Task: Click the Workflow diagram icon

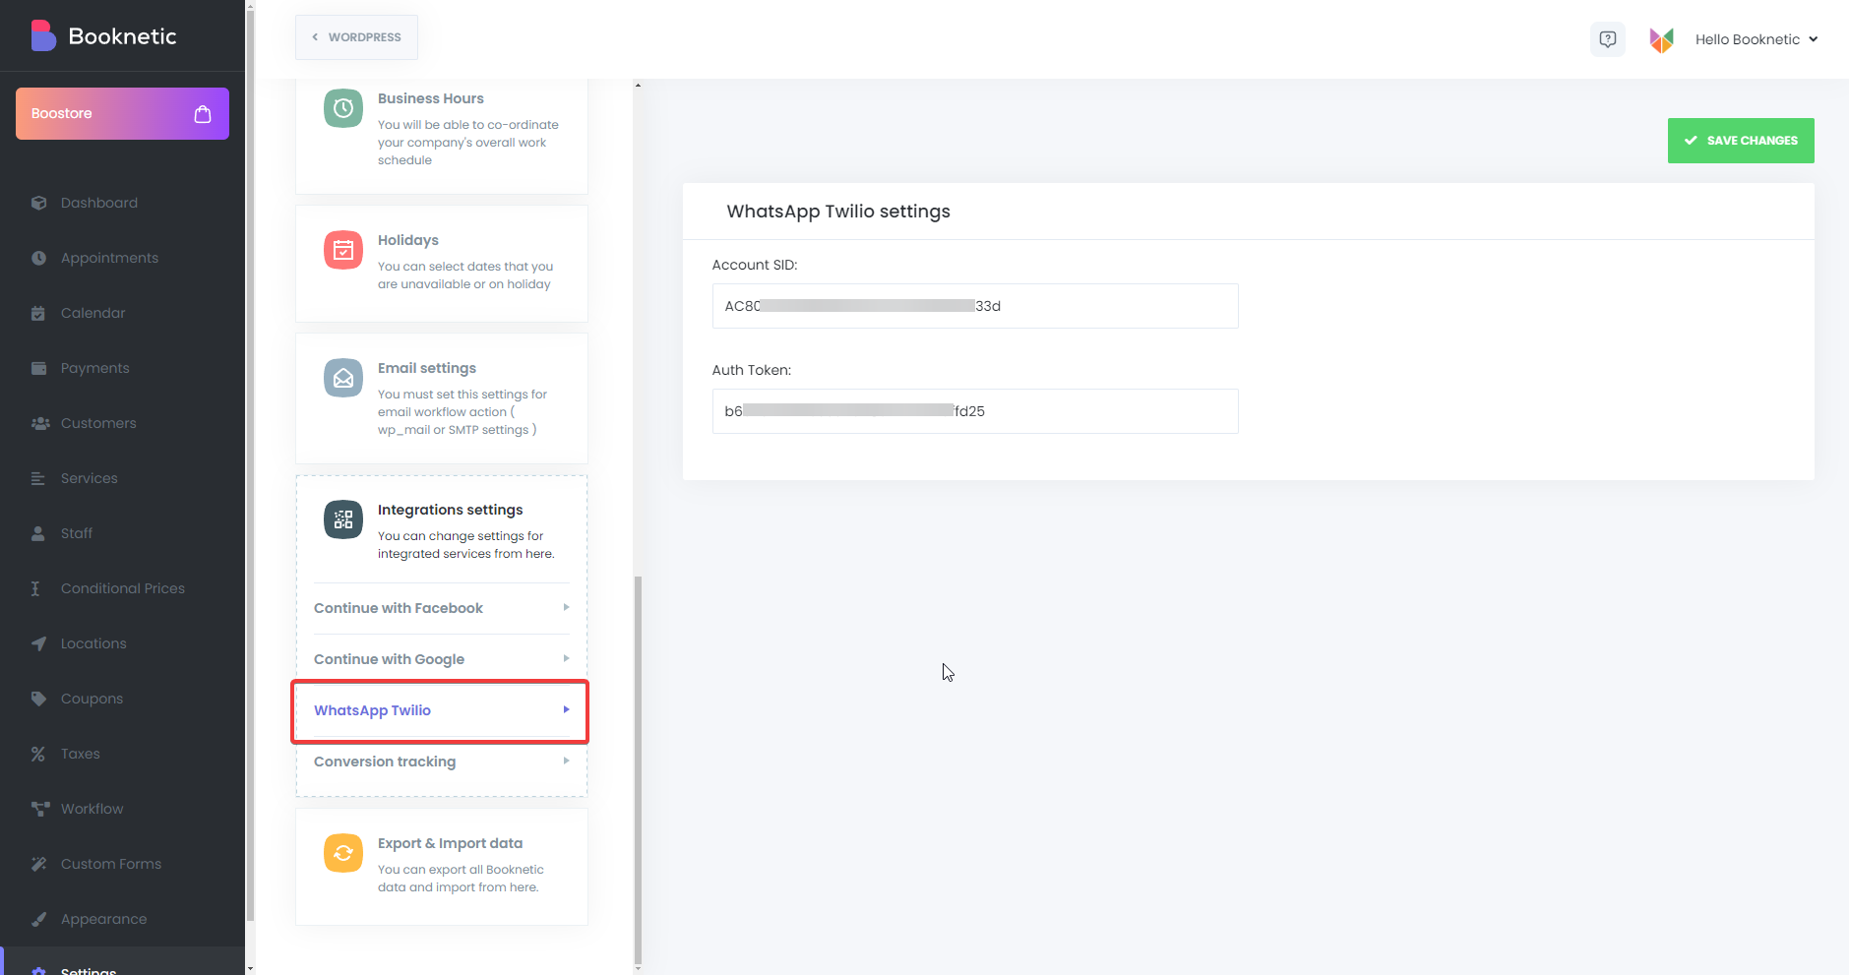Action: click(40, 809)
